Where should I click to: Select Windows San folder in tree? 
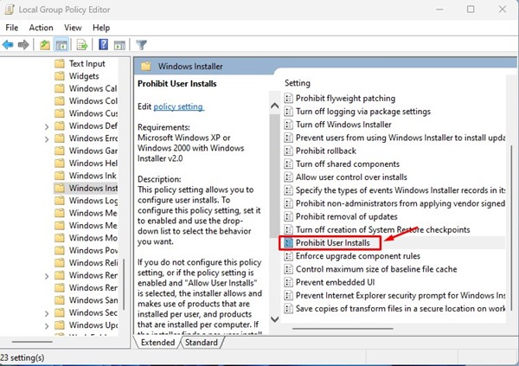pyautogui.click(x=86, y=300)
